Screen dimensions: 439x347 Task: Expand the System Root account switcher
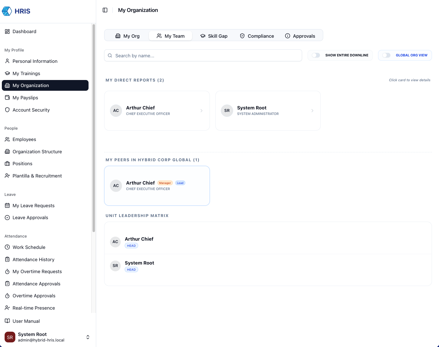point(88,337)
